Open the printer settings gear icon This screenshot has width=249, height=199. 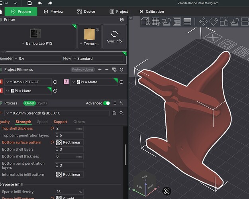pyautogui.click(x=122, y=20)
